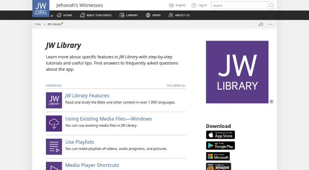Get the app from Microsoft badge
Screen dimensions: 309x170
[218, 156]
